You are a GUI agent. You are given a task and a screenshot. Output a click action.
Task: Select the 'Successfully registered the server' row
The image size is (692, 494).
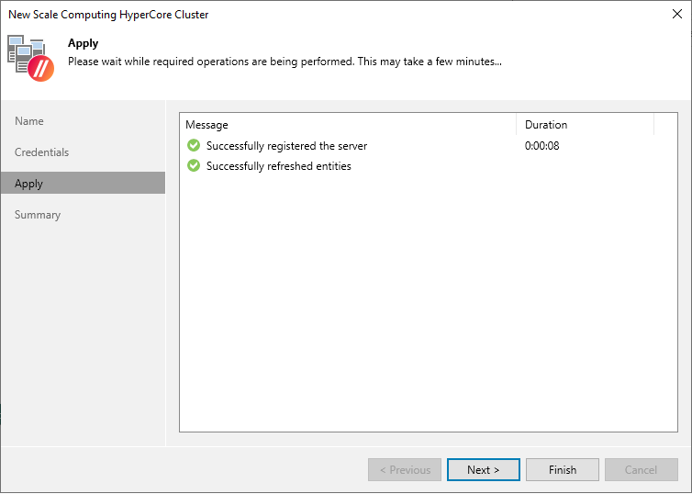pyautogui.click(x=286, y=146)
